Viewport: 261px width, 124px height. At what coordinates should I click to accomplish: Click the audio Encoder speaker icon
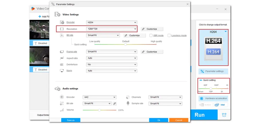62,97
